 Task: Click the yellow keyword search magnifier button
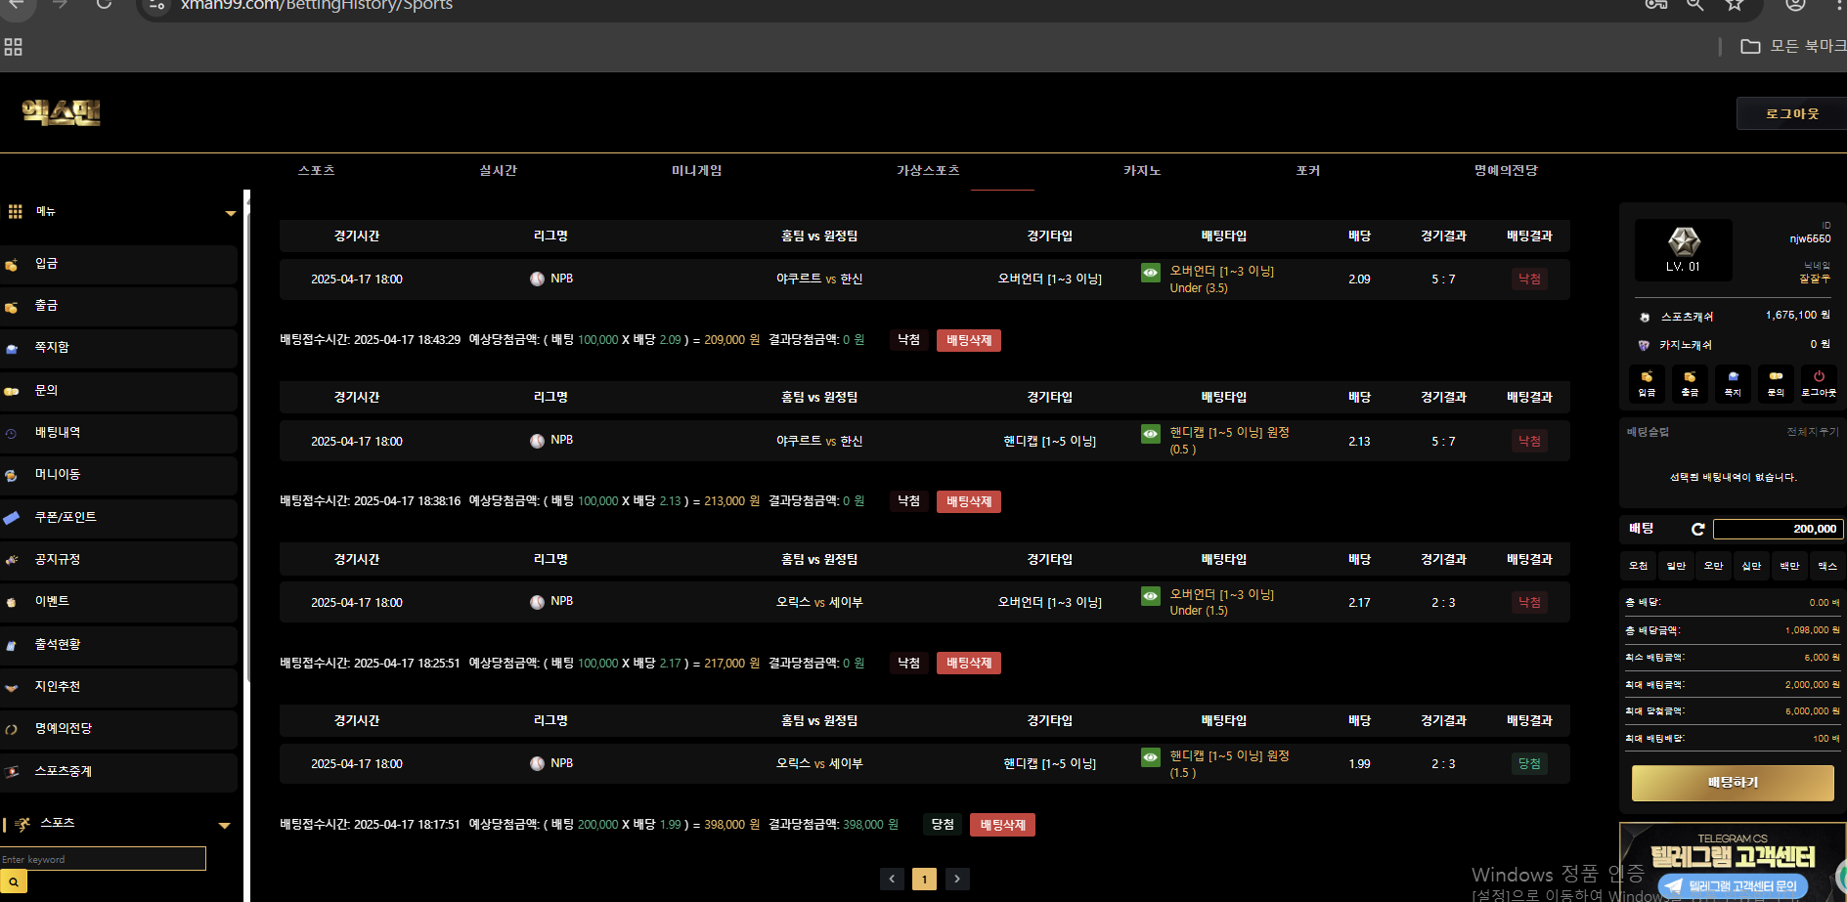point(14,881)
